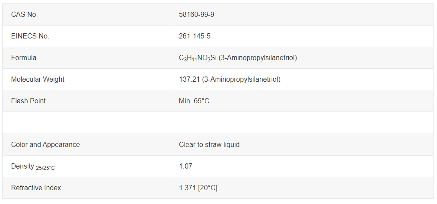Click the EINECS value 261-145-5
Viewport: 437px width, 204px height.
click(x=195, y=36)
